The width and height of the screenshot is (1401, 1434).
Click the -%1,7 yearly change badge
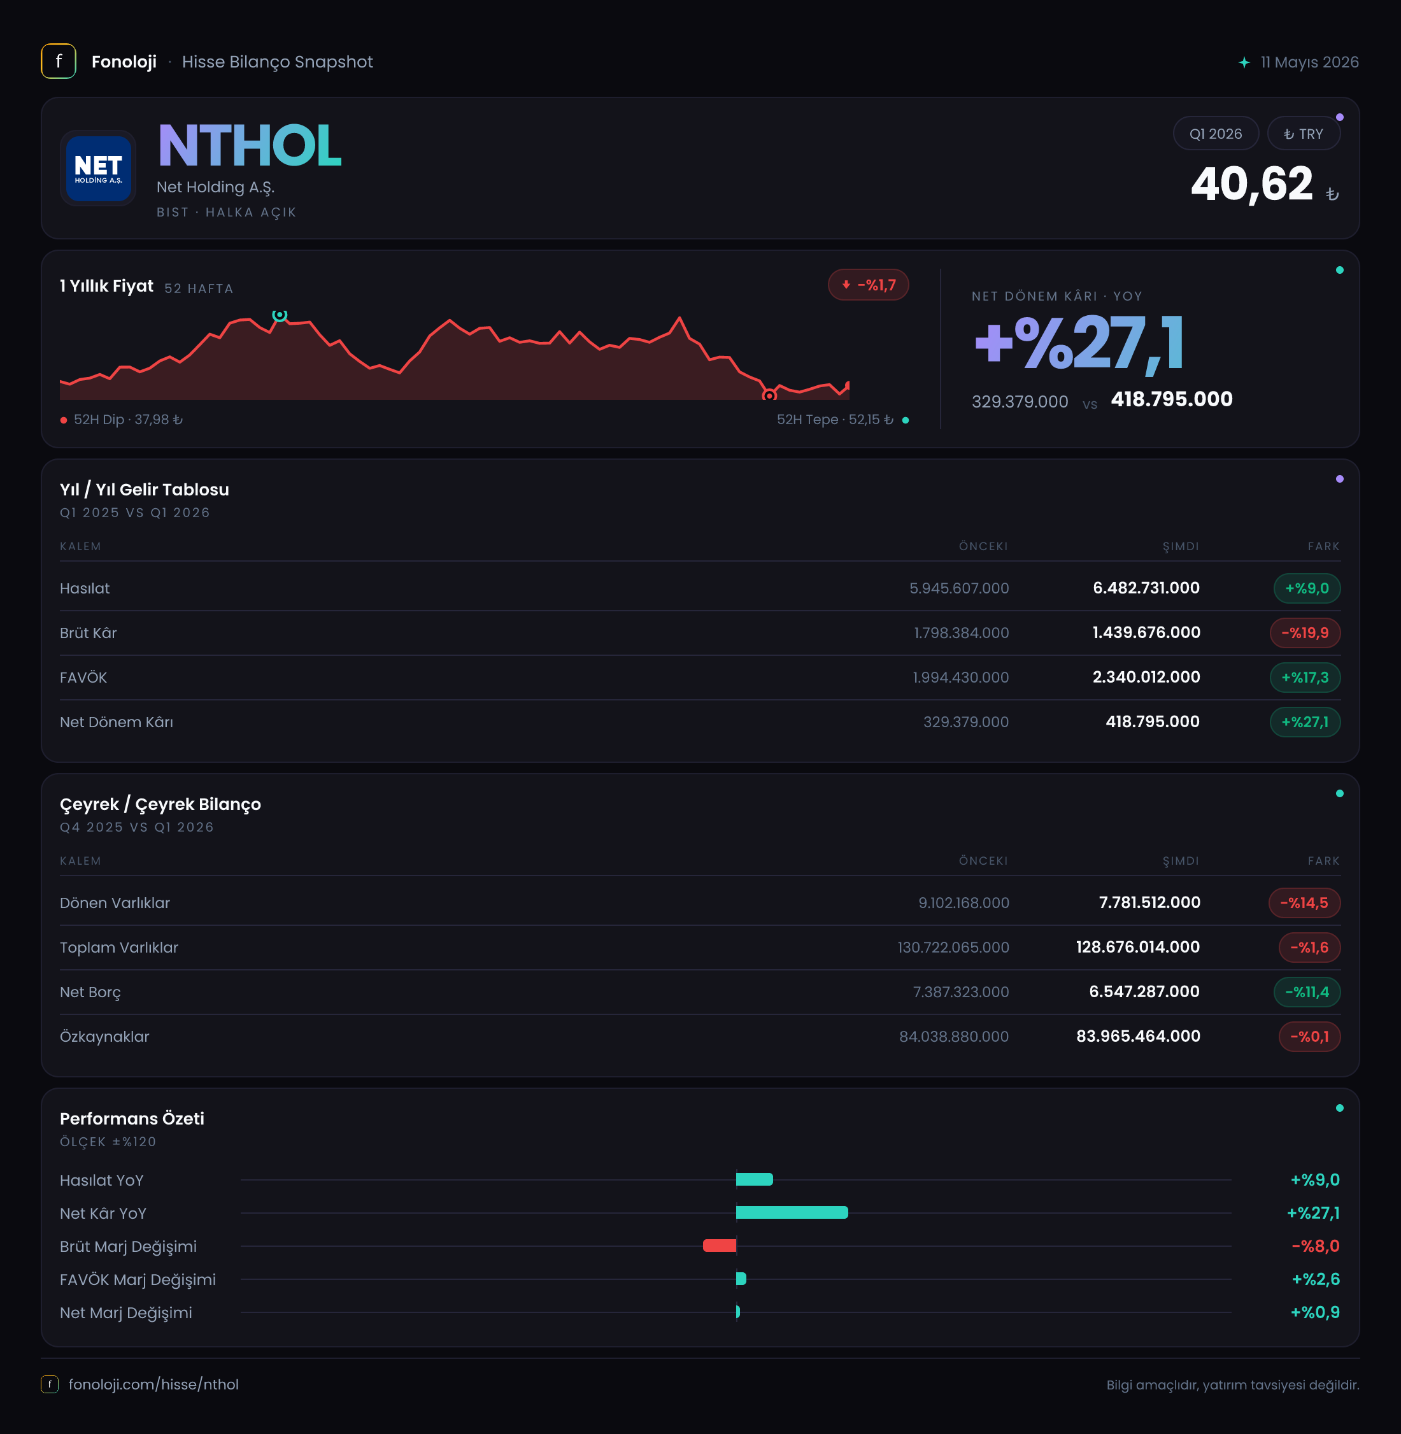point(868,285)
